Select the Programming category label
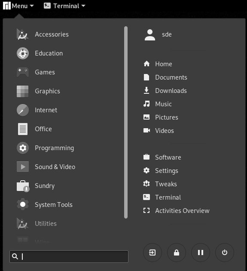The image size is (247, 271). 55,148
